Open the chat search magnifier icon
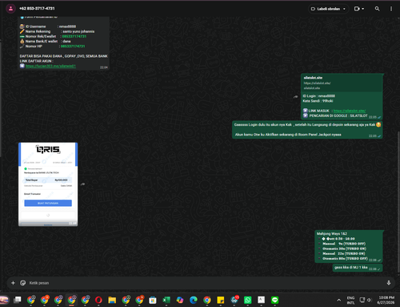Screen dimensions: 400x307 coord(377,9)
